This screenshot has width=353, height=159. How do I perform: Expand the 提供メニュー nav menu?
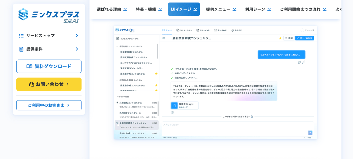(221, 9)
